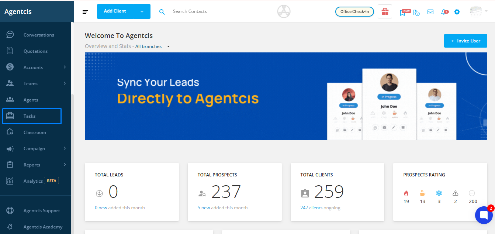Click the Sync Your Leads banner
Viewport: 495px width, 234px height.
pos(286,96)
